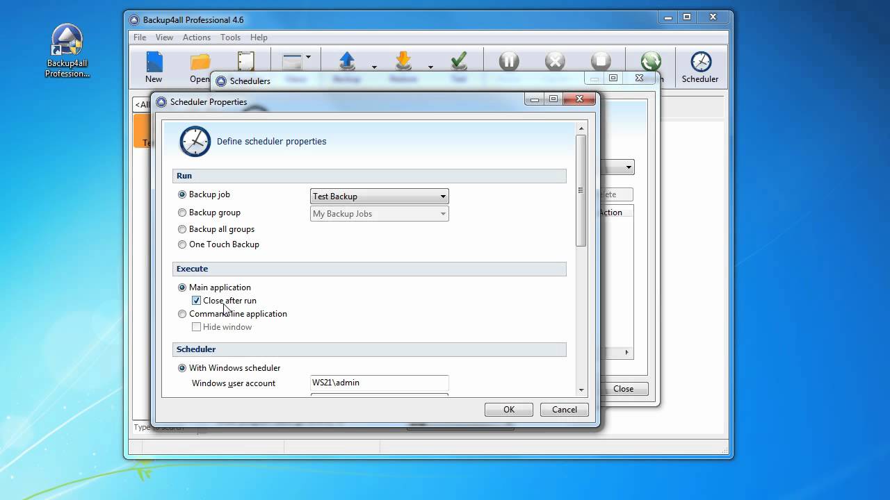Click the Windows user account label
The height and width of the screenshot is (500, 890).
click(x=234, y=383)
